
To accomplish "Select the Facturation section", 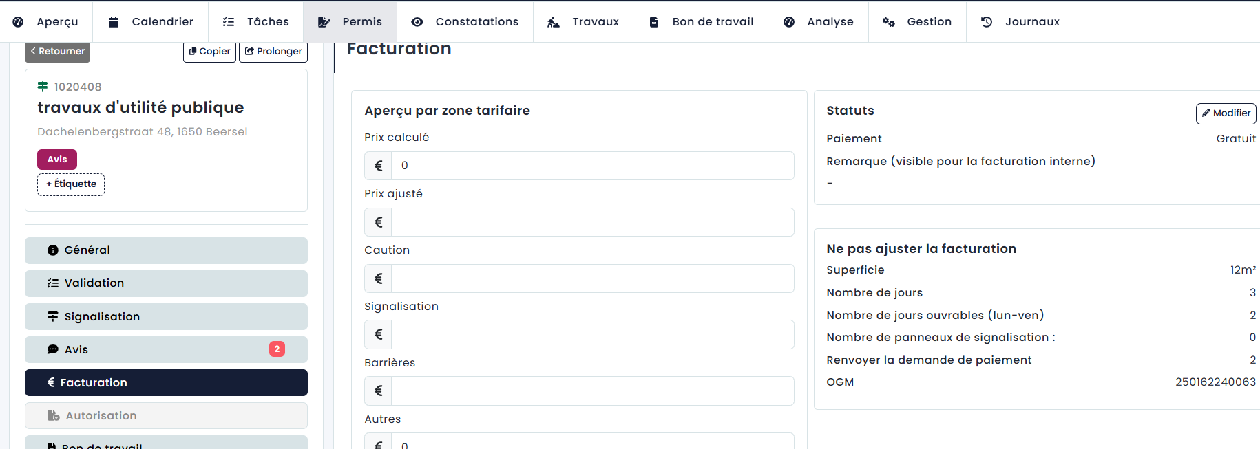I will tap(166, 382).
